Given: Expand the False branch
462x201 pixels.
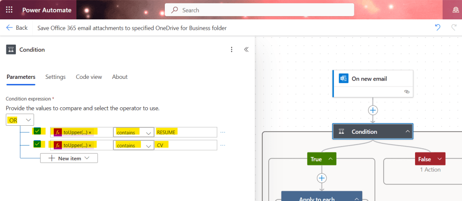Looking at the screenshot, I should (439, 159).
